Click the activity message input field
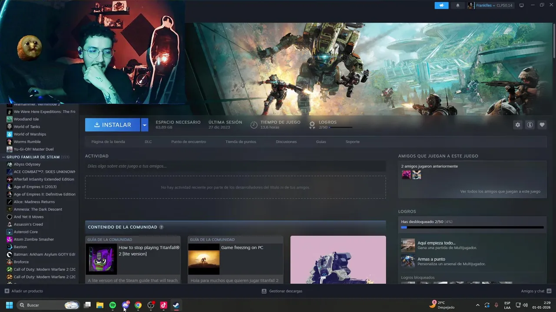Image resolution: width=556 pixels, height=312 pixels. coord(235,166)
